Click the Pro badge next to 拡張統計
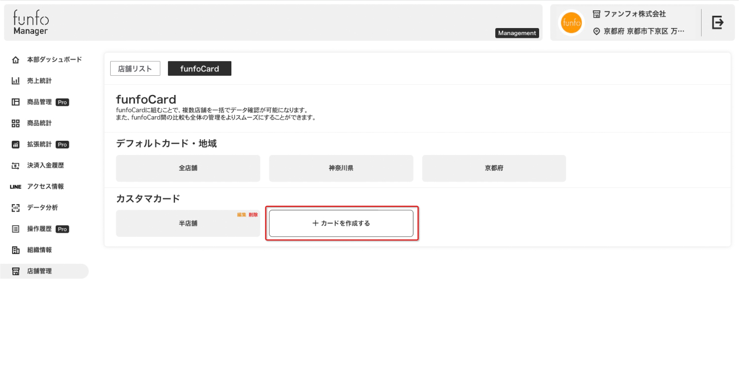The height and width of the screenshot is (373, 739). click(x=62, y=145)
